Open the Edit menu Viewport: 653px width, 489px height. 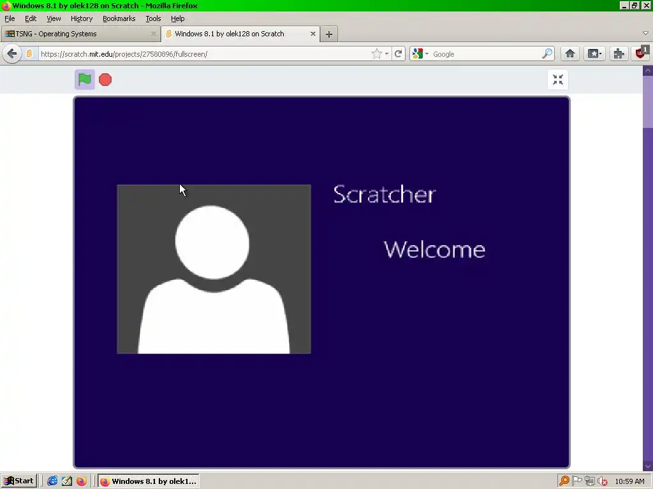click(31, 18)
